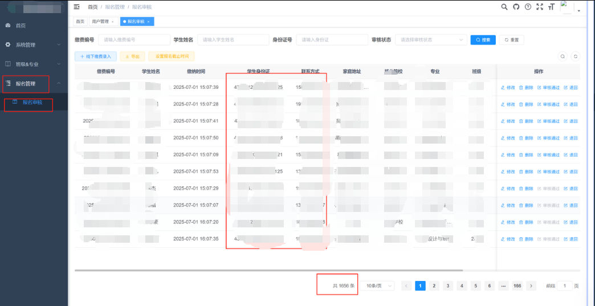Click 首页 in the breadcrumb
Image resolution: width=595 pixels, height=306 pixels.
[92, 7]
